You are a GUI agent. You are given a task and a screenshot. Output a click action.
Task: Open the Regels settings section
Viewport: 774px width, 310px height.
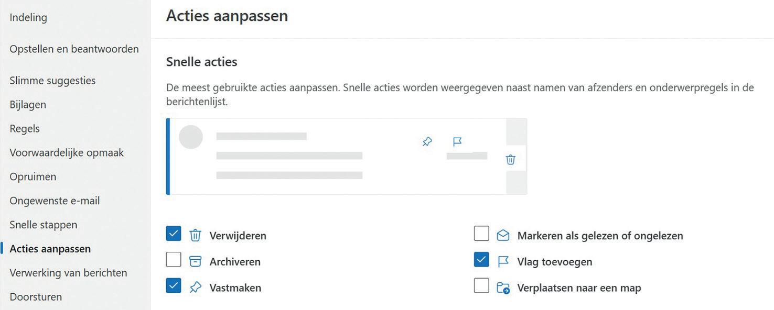click(25, 128)
